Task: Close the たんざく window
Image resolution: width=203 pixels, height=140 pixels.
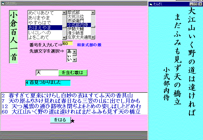Action: [x=200, y=4]
